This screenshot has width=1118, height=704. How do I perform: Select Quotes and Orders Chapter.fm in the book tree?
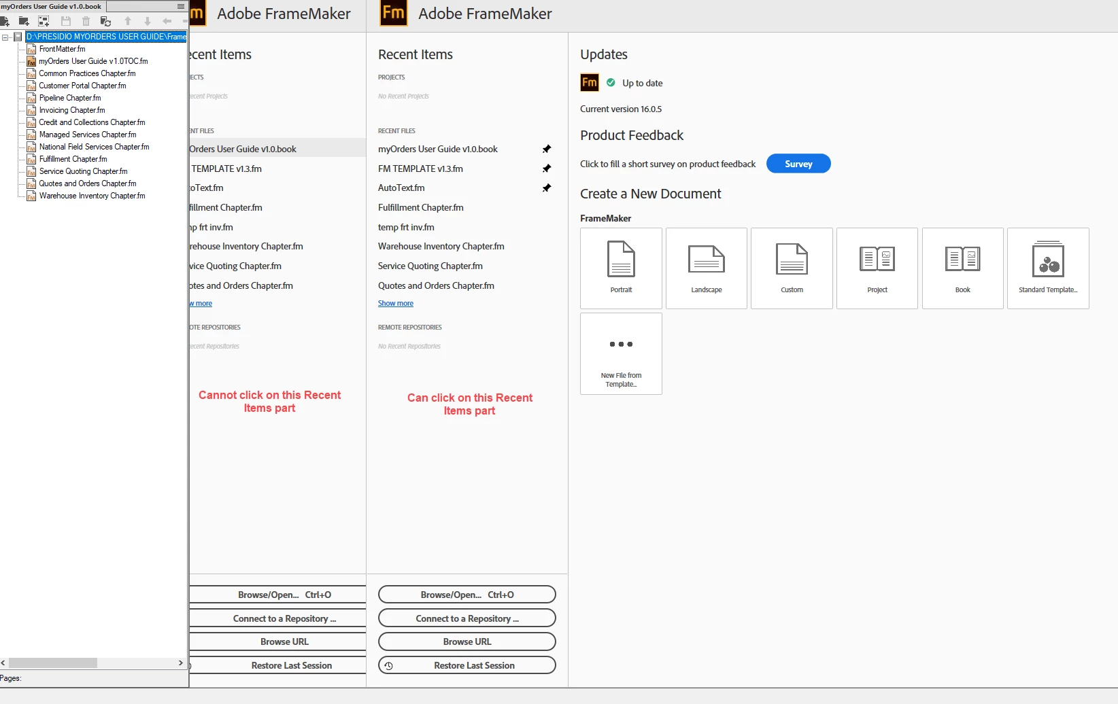(87, 183)
